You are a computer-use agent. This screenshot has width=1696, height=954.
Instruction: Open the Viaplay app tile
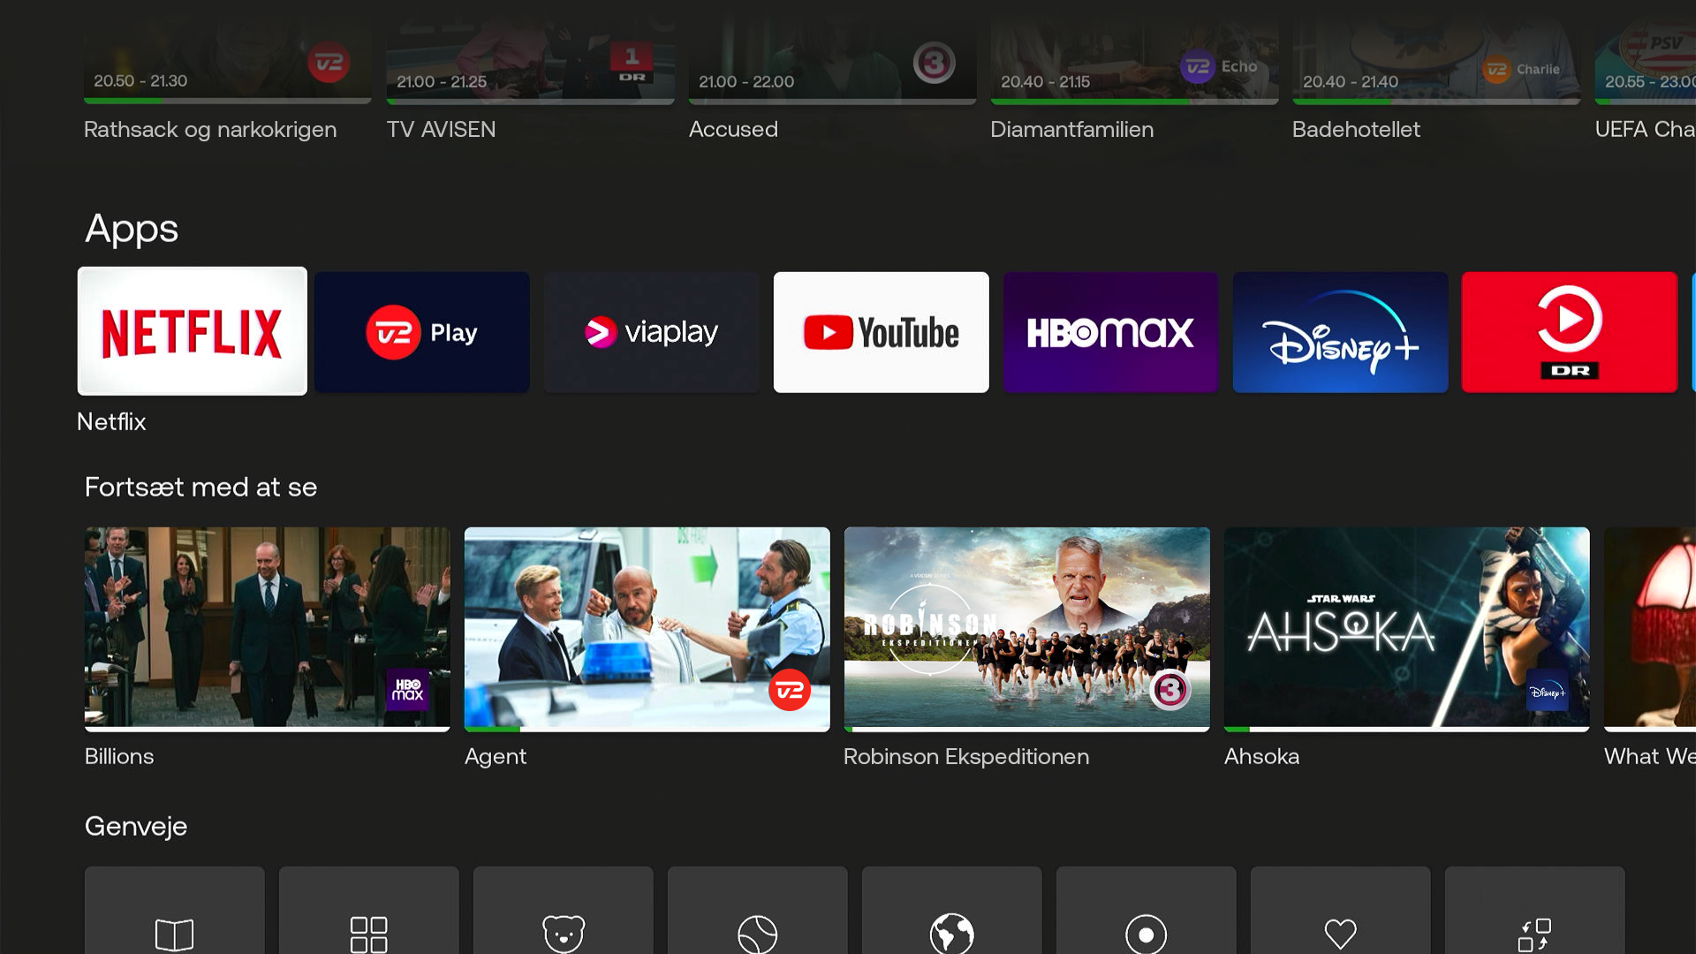pyautogui.click(x=651, y=332)
